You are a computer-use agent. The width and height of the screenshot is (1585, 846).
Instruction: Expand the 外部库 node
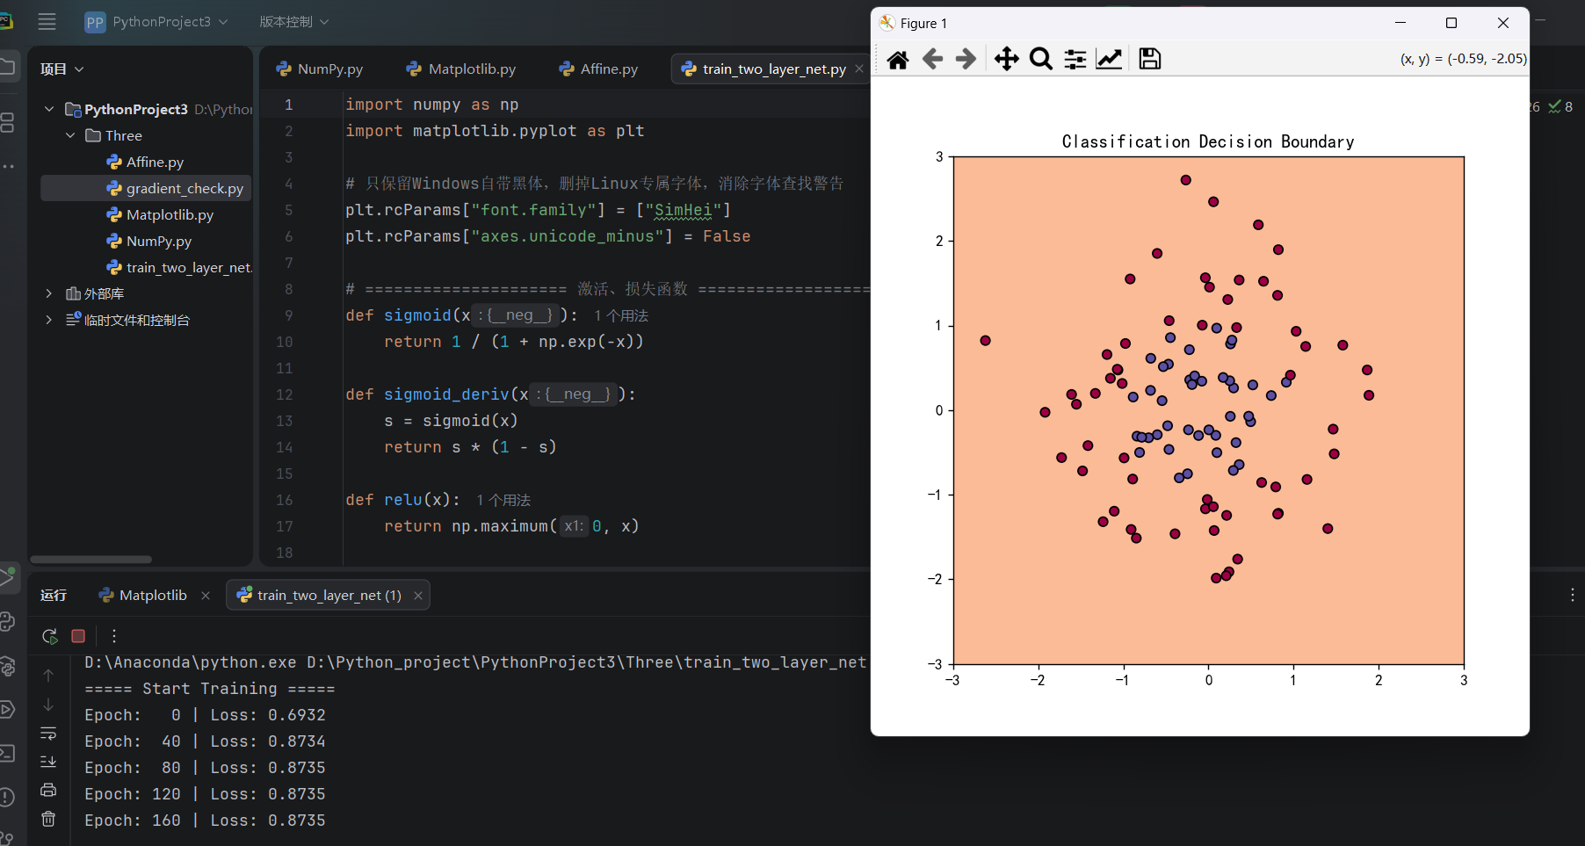point(49,293)
